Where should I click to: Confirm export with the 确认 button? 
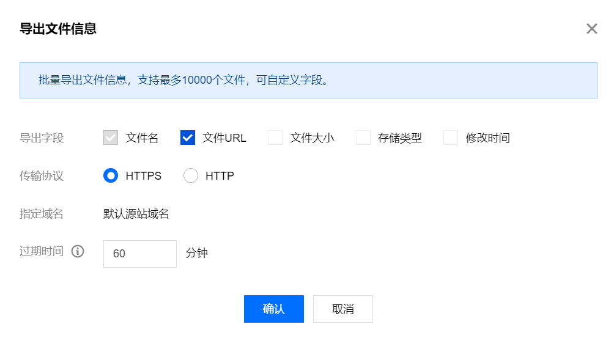coord(274,309)
